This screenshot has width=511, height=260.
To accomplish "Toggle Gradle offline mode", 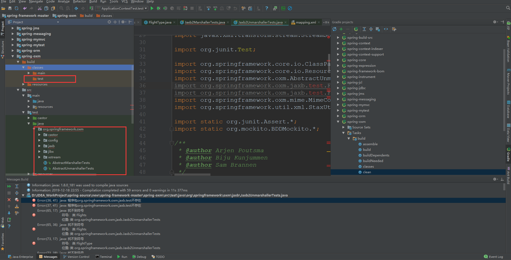I will click(386, 29).
